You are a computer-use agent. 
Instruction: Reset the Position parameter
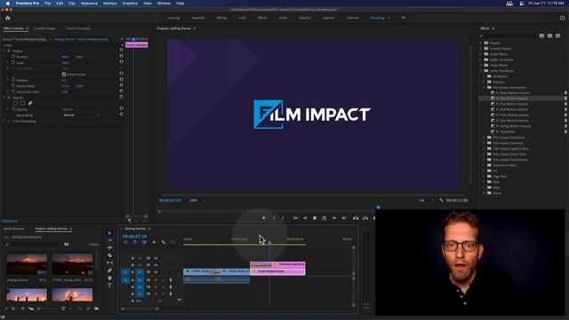pos(121,56)
